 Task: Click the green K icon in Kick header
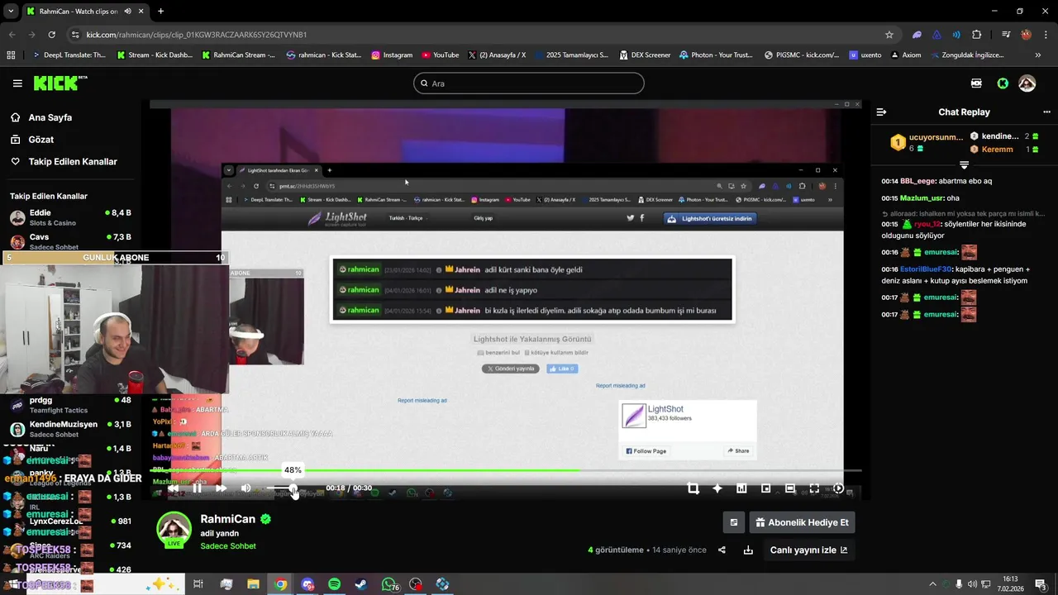(x=1003, y=83)
